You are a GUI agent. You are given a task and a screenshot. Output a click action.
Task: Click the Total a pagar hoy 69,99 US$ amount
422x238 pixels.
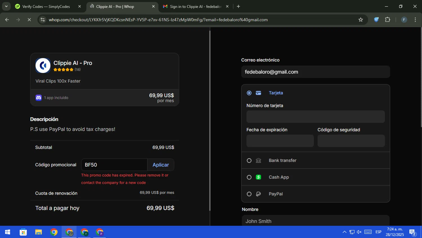pos(160,208)
